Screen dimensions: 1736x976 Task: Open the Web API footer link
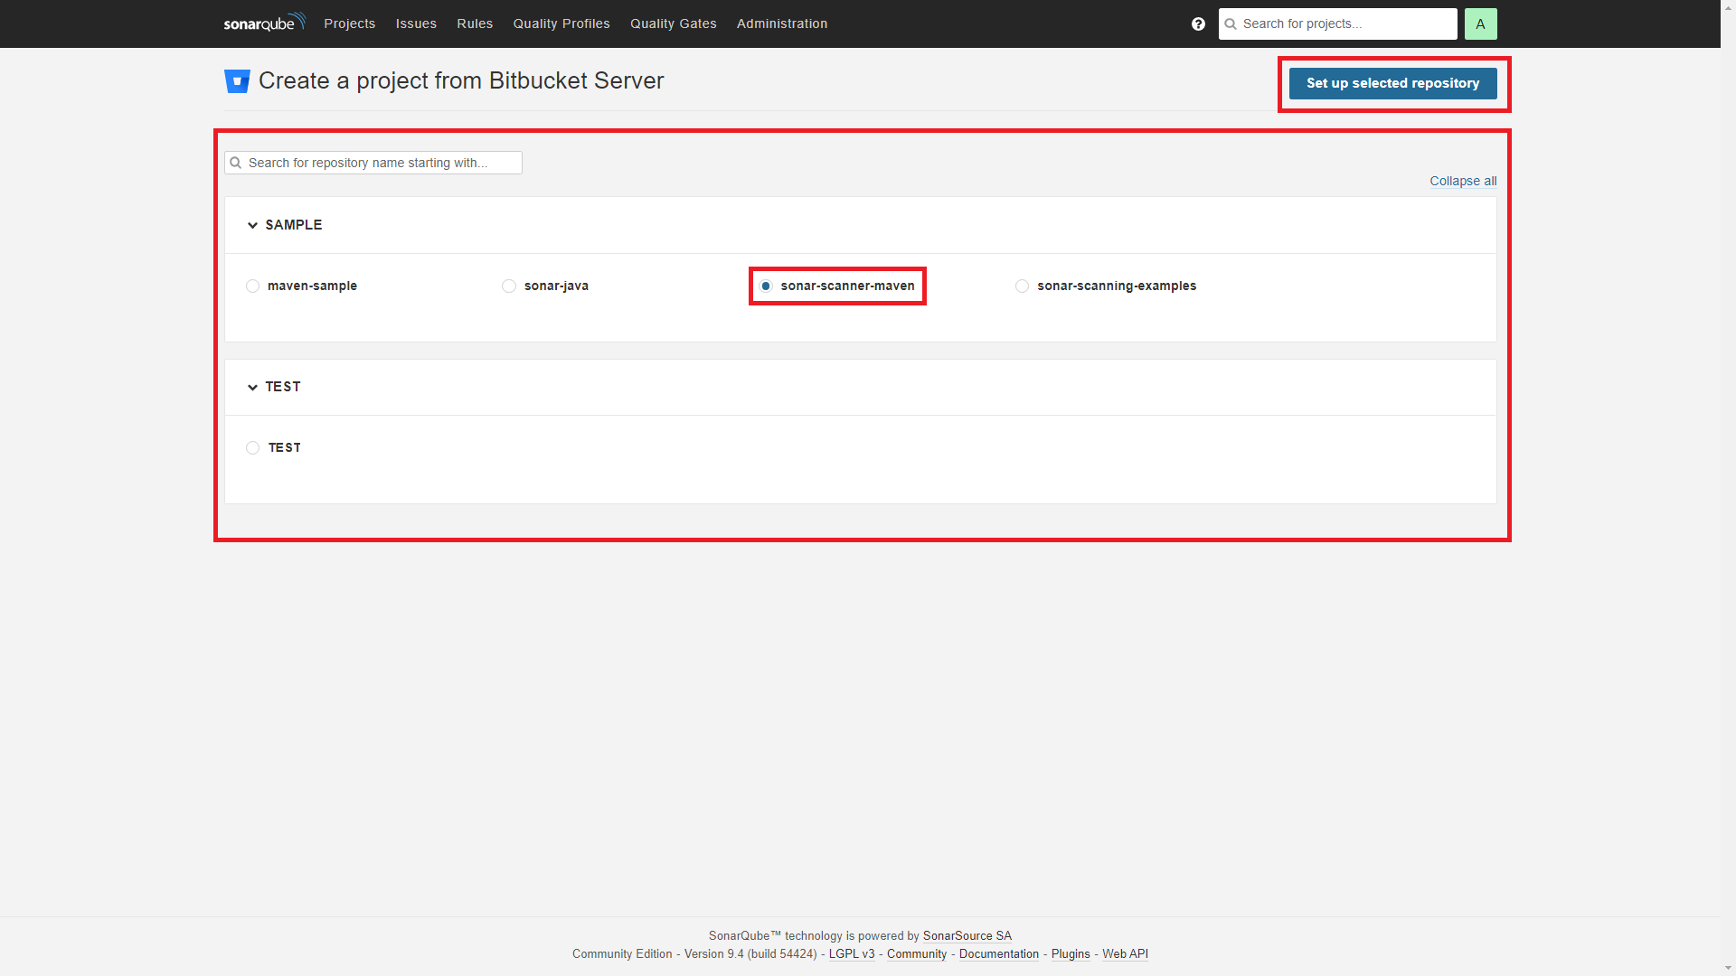[1125, 954]
